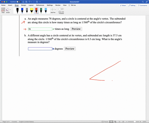
Task: Click the empty degrees answer field
Action: (x=40, y=49)
